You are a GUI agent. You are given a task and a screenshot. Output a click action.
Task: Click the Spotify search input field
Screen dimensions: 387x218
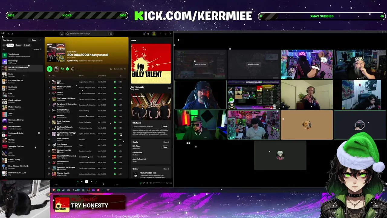tap(88, 34)
